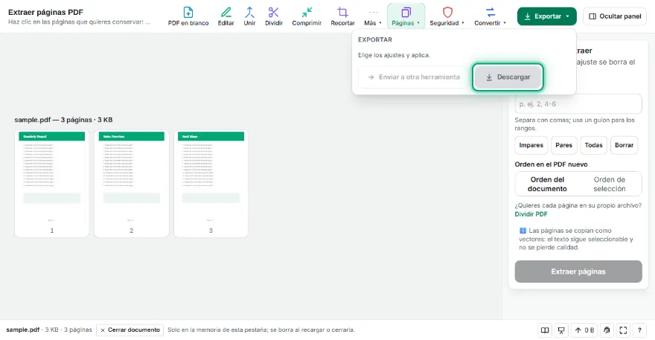655x340 pixels.
Task: Click the 'EXPORTAR' popup heading
Action: point(374,39)
